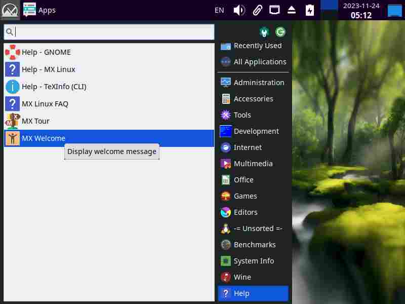
Task: Launch Help - MX Linux
Action: coord(109,69)
